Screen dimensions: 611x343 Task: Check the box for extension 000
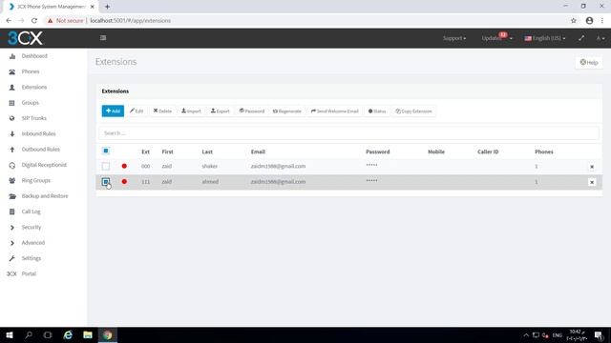click(x=106, y=167)
